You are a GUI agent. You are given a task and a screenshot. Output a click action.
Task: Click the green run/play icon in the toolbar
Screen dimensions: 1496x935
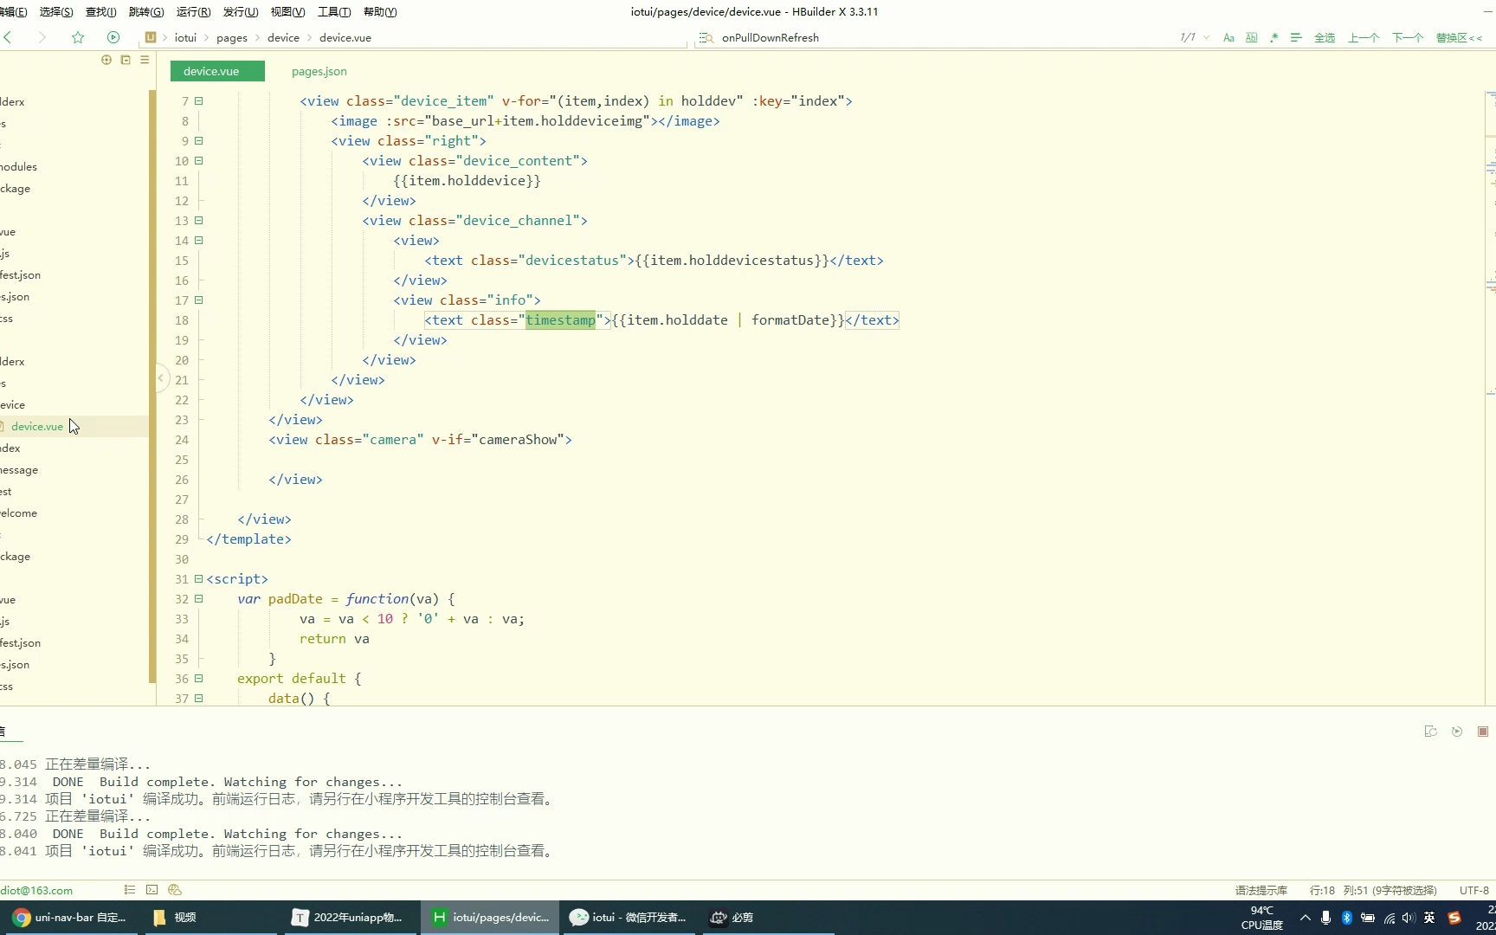[x=113, y=37]
